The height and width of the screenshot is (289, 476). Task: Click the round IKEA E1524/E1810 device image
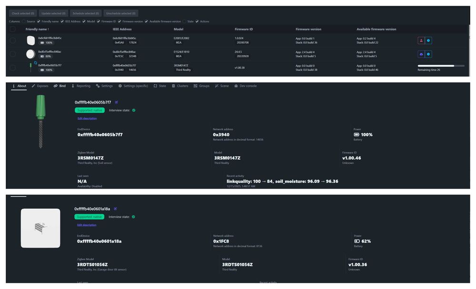(x=30, y=54)
